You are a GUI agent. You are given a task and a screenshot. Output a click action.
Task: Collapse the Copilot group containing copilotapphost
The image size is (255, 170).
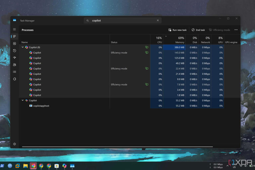[23, 100]
